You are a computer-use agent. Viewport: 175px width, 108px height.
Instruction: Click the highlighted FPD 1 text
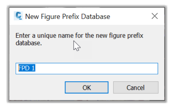coord(27,68)
